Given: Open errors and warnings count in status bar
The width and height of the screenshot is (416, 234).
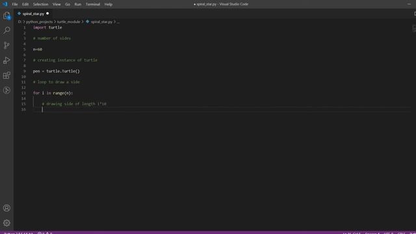Looking at the screenshot, I should tap(45, 233).
